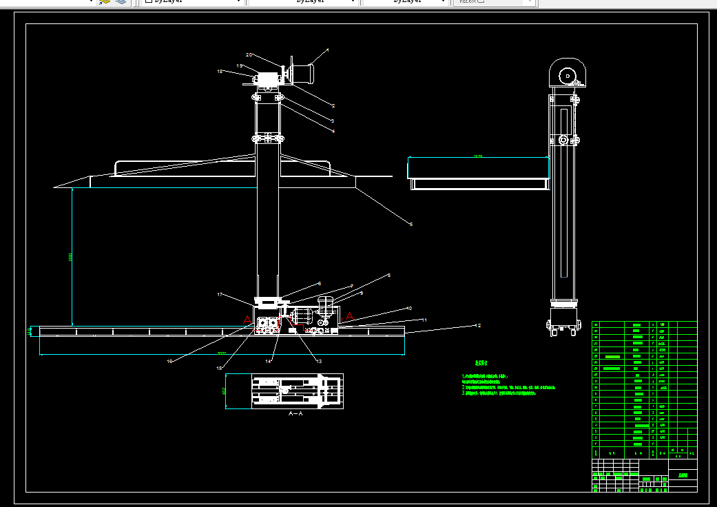The image size is (717, 507).
Task: Select part balloon number 5
Action: 411,224
